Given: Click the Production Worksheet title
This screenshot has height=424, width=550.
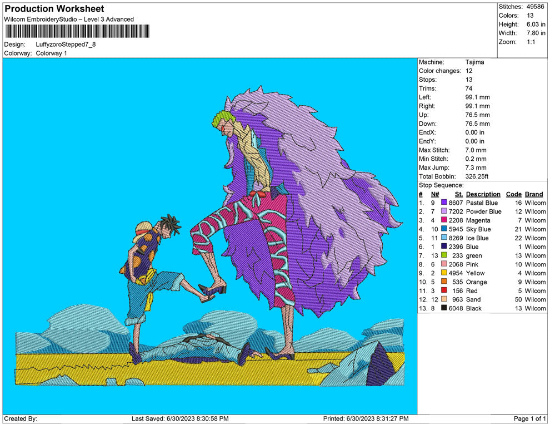Looking at the screenshot, I should coord(54,9).
